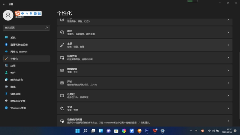Expand 锁屏界面 row via its chevron
240x135 pixels.
228,58
